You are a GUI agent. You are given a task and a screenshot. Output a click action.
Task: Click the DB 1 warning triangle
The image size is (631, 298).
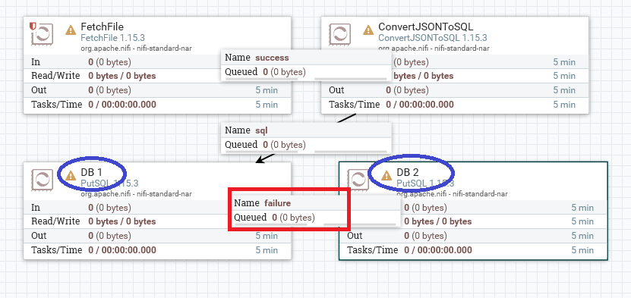point(71,175)
